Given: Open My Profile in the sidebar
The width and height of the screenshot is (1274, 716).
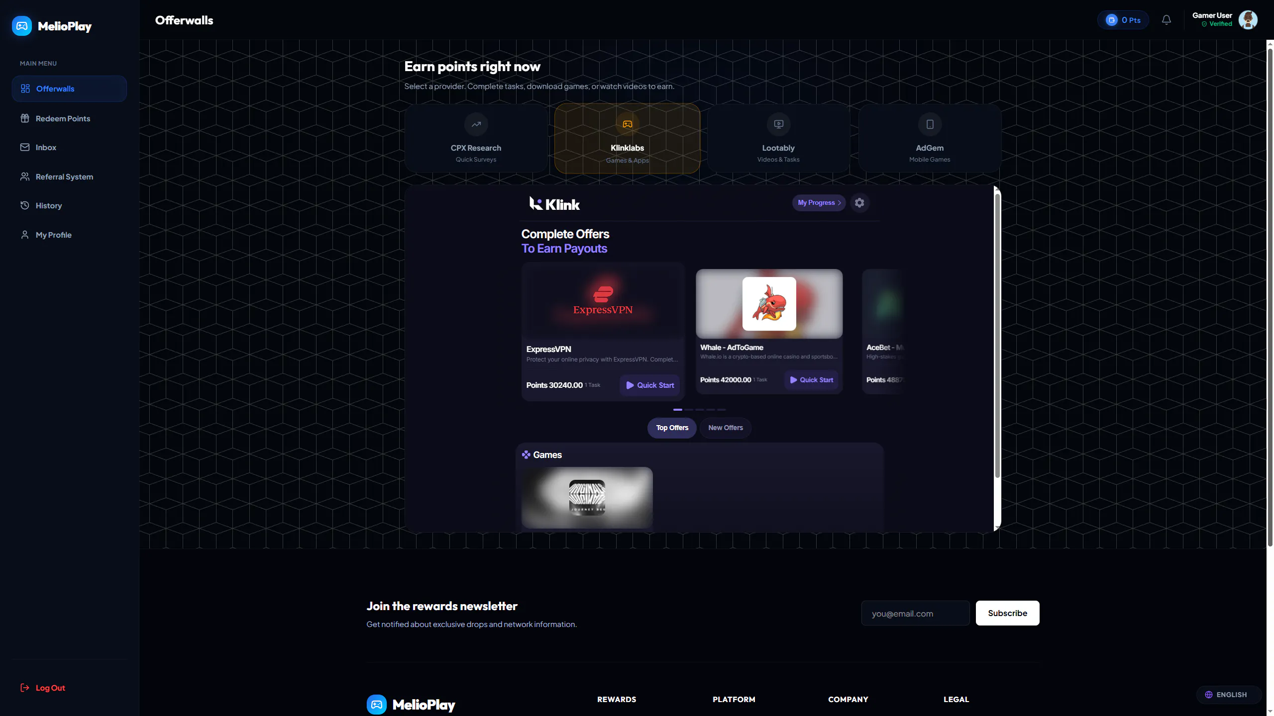Looking at the screenshot, I should [x=69, y=235].
